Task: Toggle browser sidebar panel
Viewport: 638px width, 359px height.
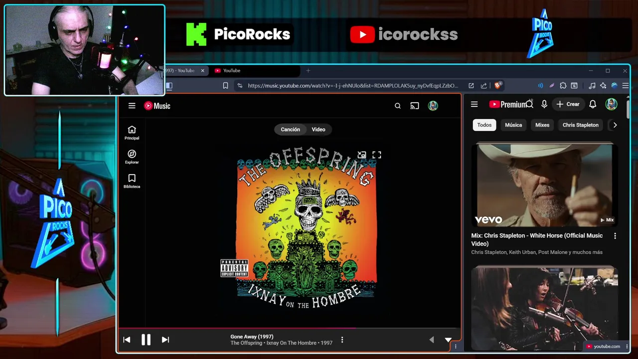Action: [169, 86]
